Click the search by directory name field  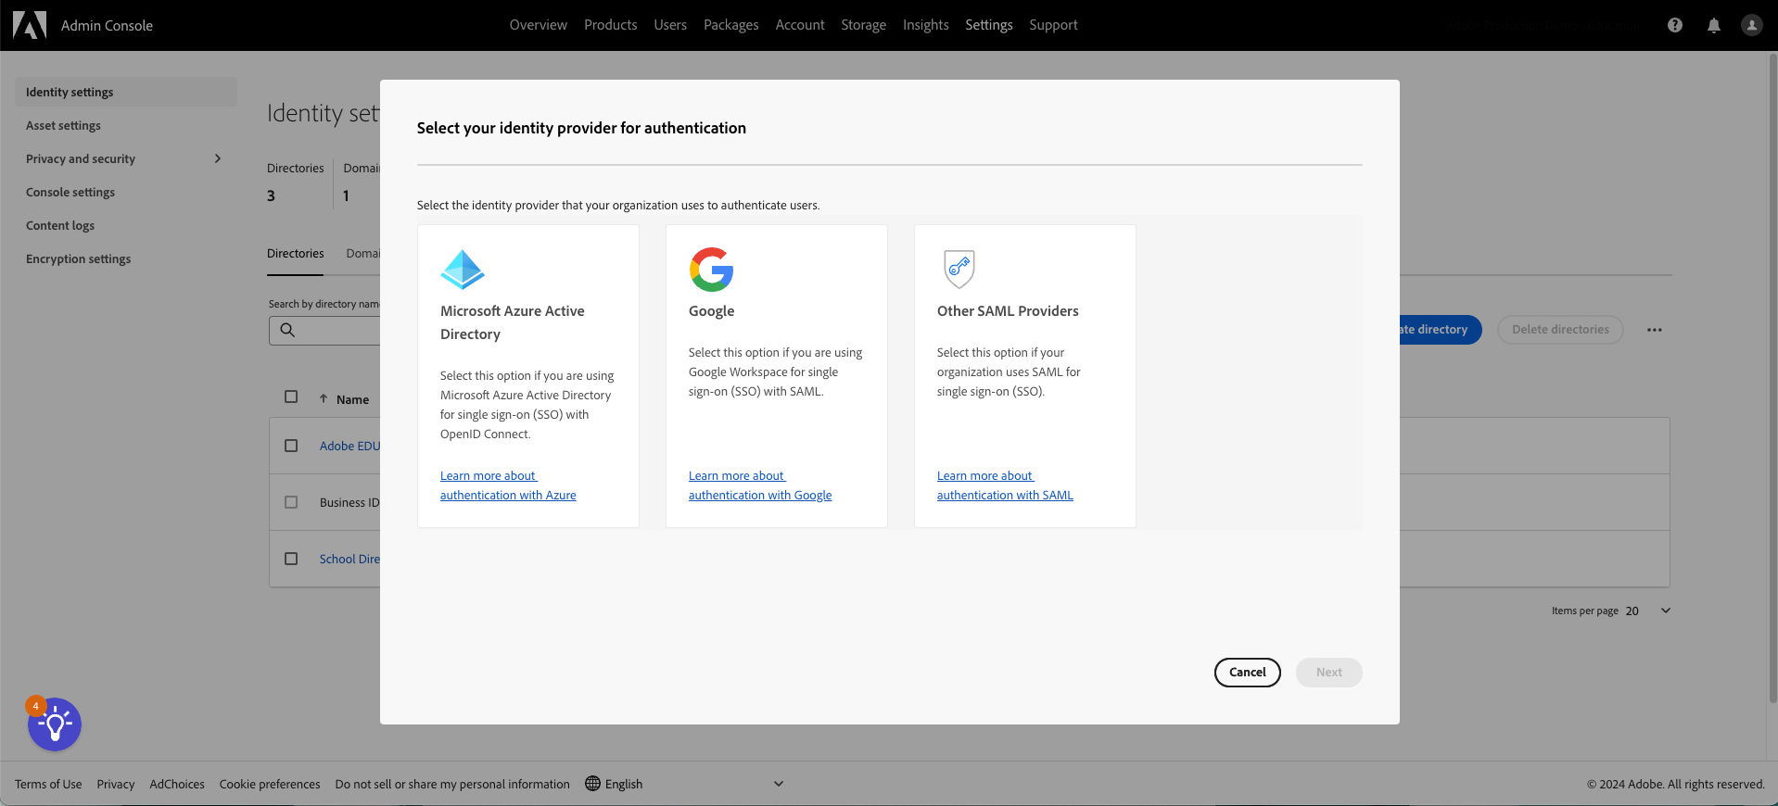324,330
